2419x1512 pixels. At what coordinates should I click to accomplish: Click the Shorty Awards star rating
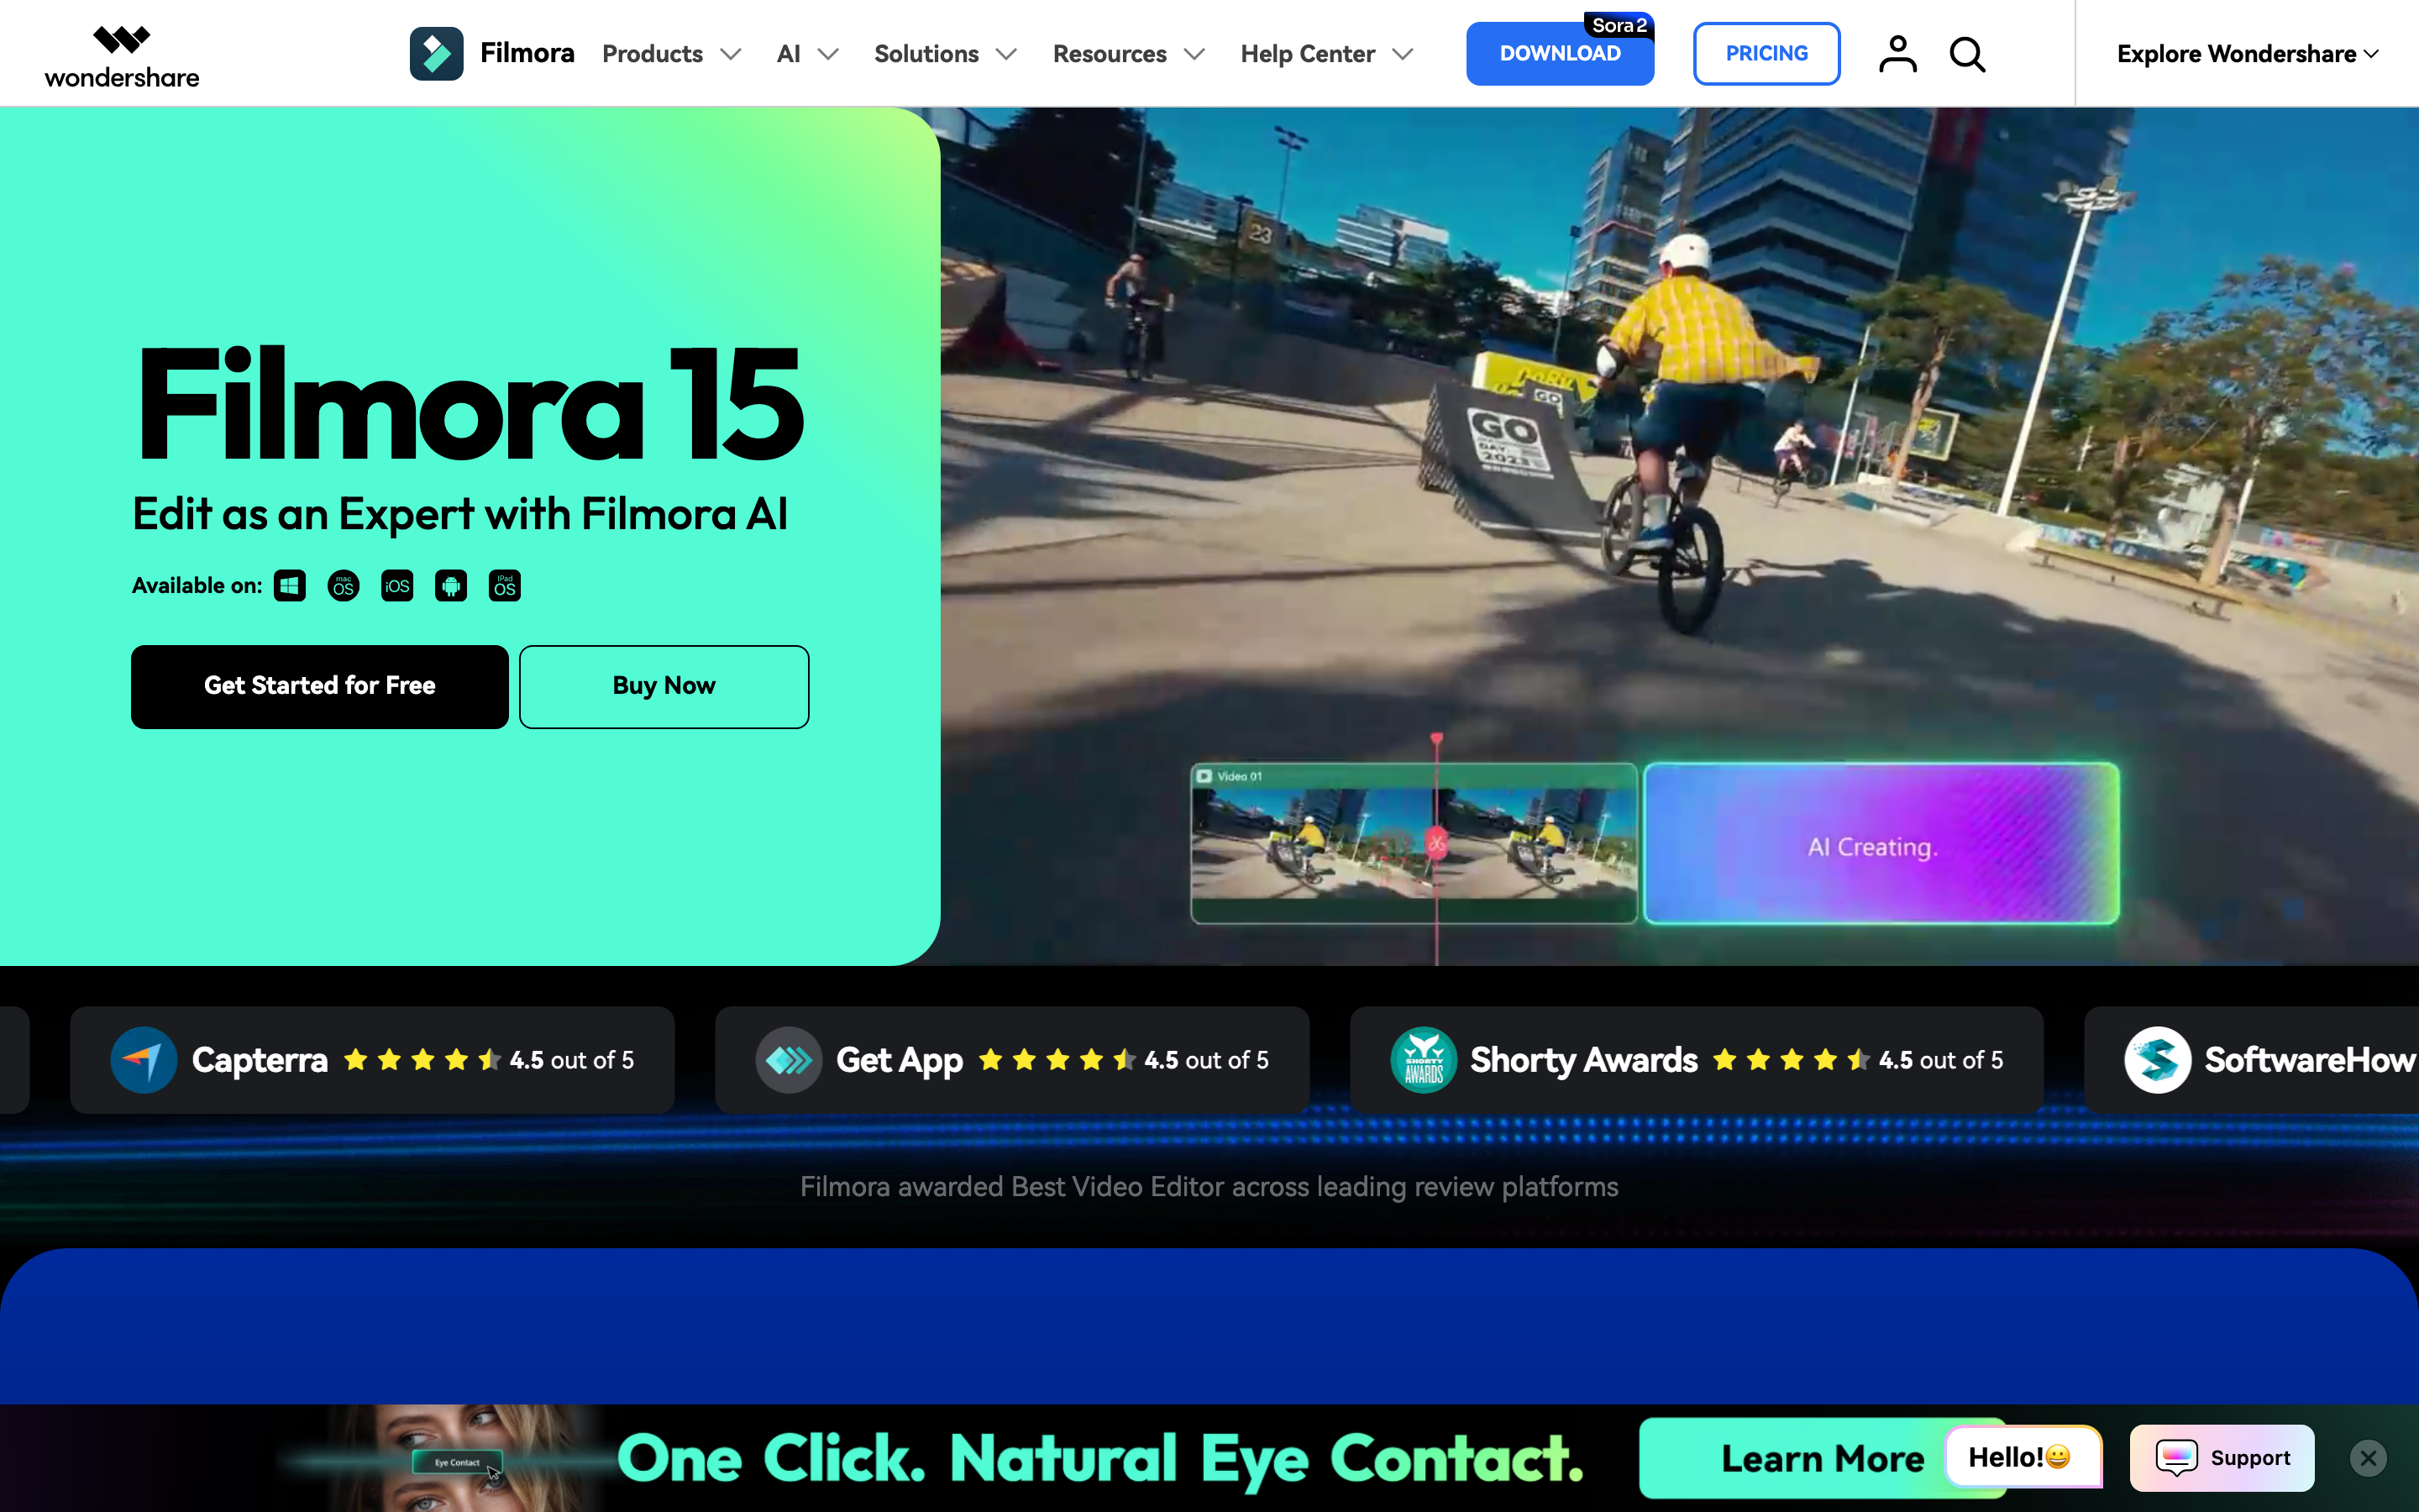tap(1857, 1060)
